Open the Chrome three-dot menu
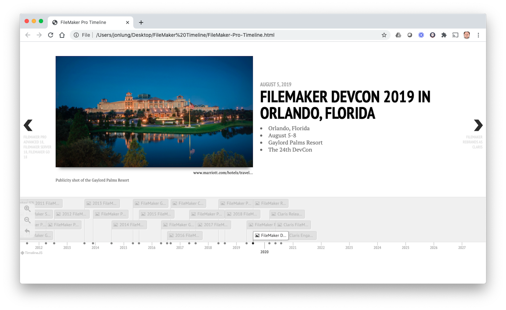This screenshot has width=506, height=310. pyautogui.click(x=478, y=35)
